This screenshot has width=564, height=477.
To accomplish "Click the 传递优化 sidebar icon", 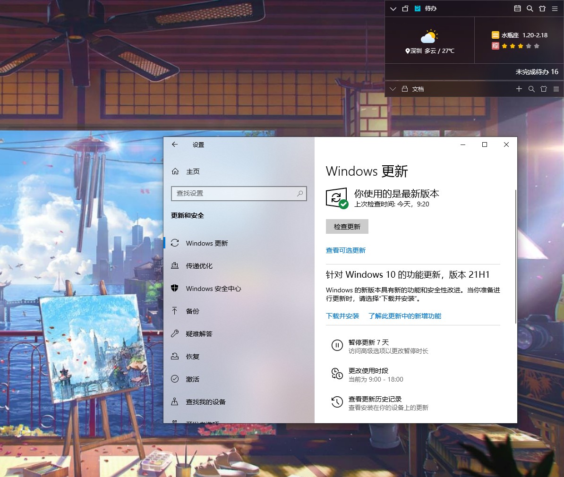I will [x=175, y=265].
